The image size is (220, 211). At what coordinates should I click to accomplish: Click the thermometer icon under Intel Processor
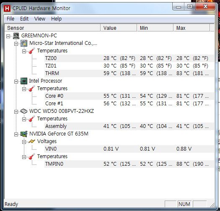(x=32, y=89)
